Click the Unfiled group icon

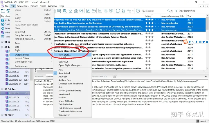(x=2, y=32)
